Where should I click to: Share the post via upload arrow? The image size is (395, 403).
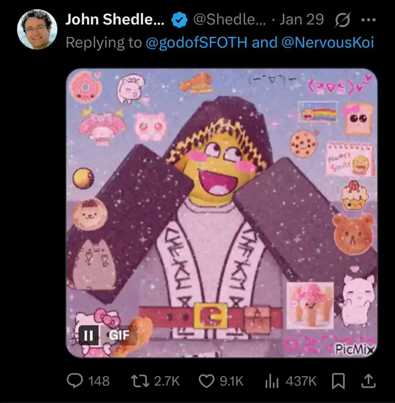pos(368,381)
